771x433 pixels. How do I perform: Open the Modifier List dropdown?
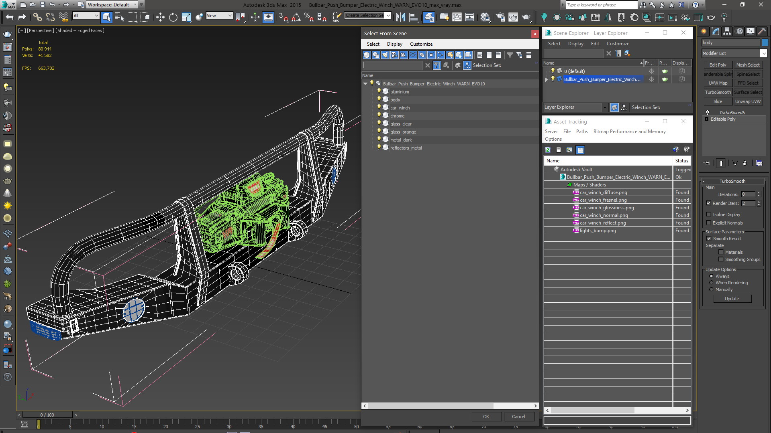[x=763, y=53]
